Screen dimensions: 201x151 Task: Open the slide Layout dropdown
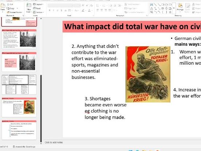click(38, 4)
